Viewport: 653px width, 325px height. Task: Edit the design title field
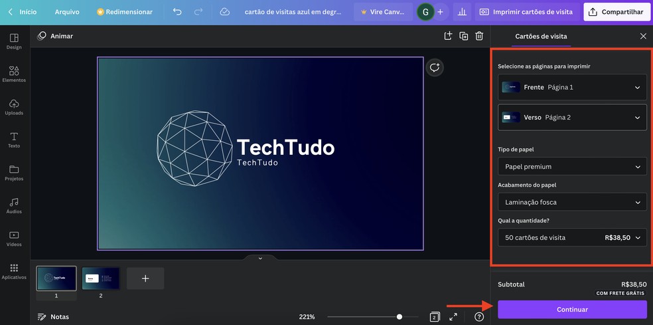pos(293,12)
